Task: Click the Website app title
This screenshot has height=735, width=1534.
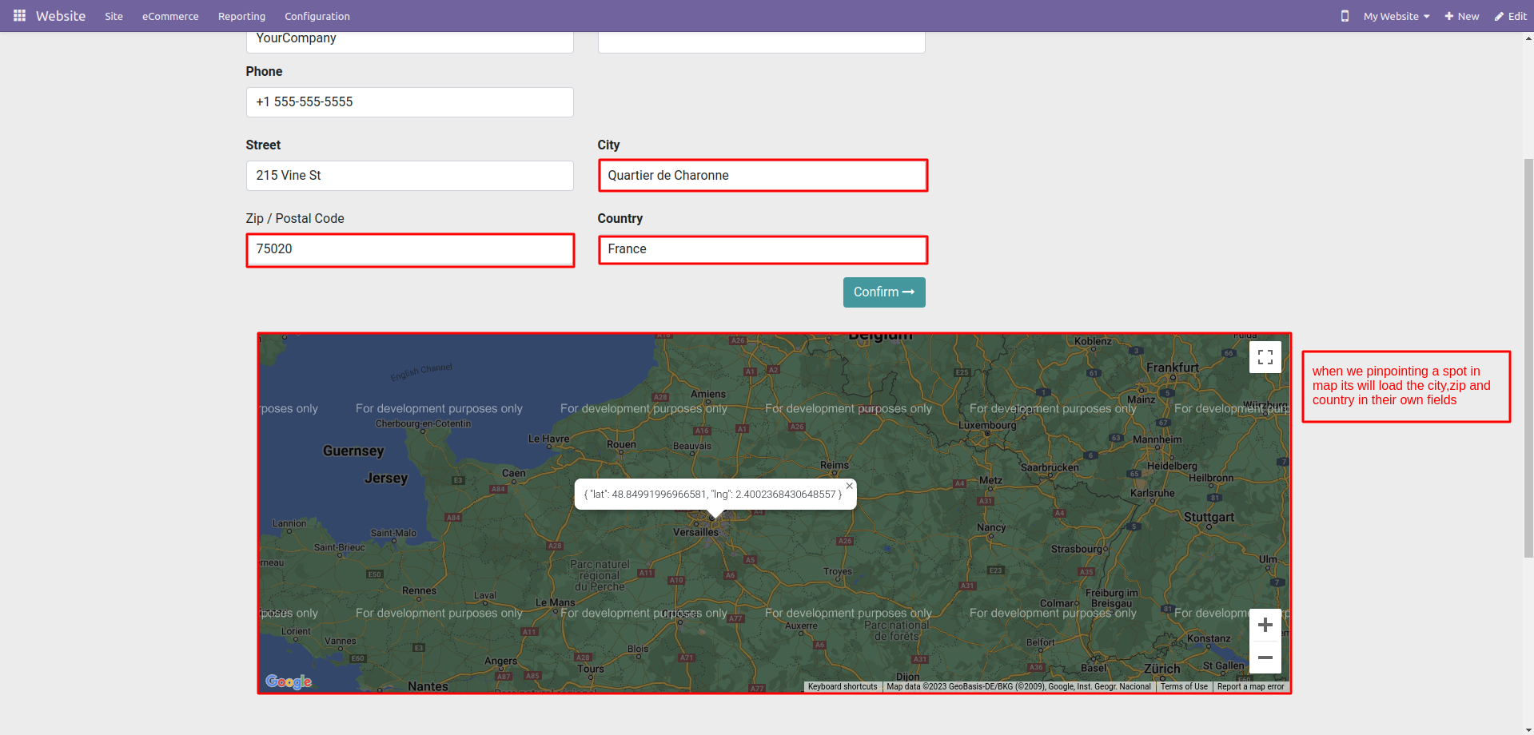Action: pyautogui.click(x=61, y=16)
